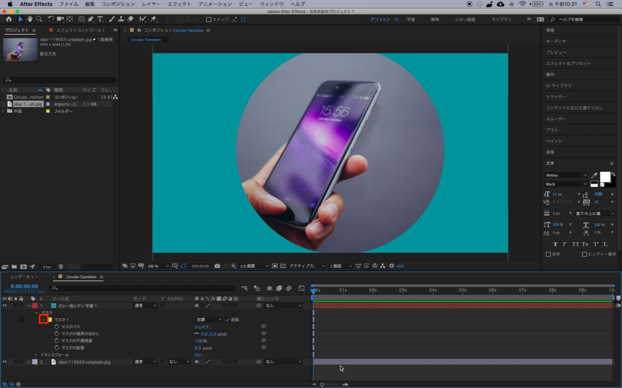Expand the トランスフォーム property group
The width and height of the screenshot is (622, 388).
point(36,355)
